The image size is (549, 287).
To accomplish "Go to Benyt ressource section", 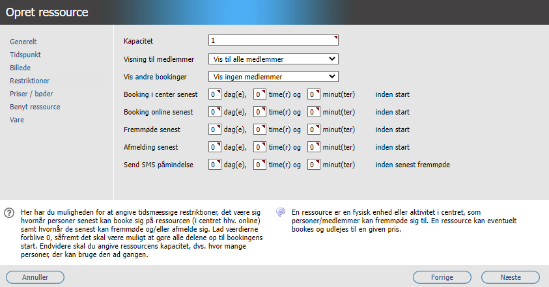I will pyautogui.click(x=35, y=107).
